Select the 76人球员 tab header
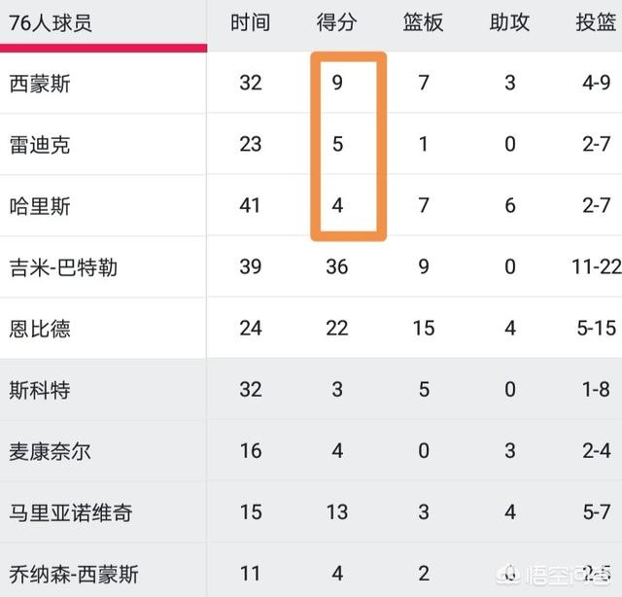 click(x=51, y=23)
